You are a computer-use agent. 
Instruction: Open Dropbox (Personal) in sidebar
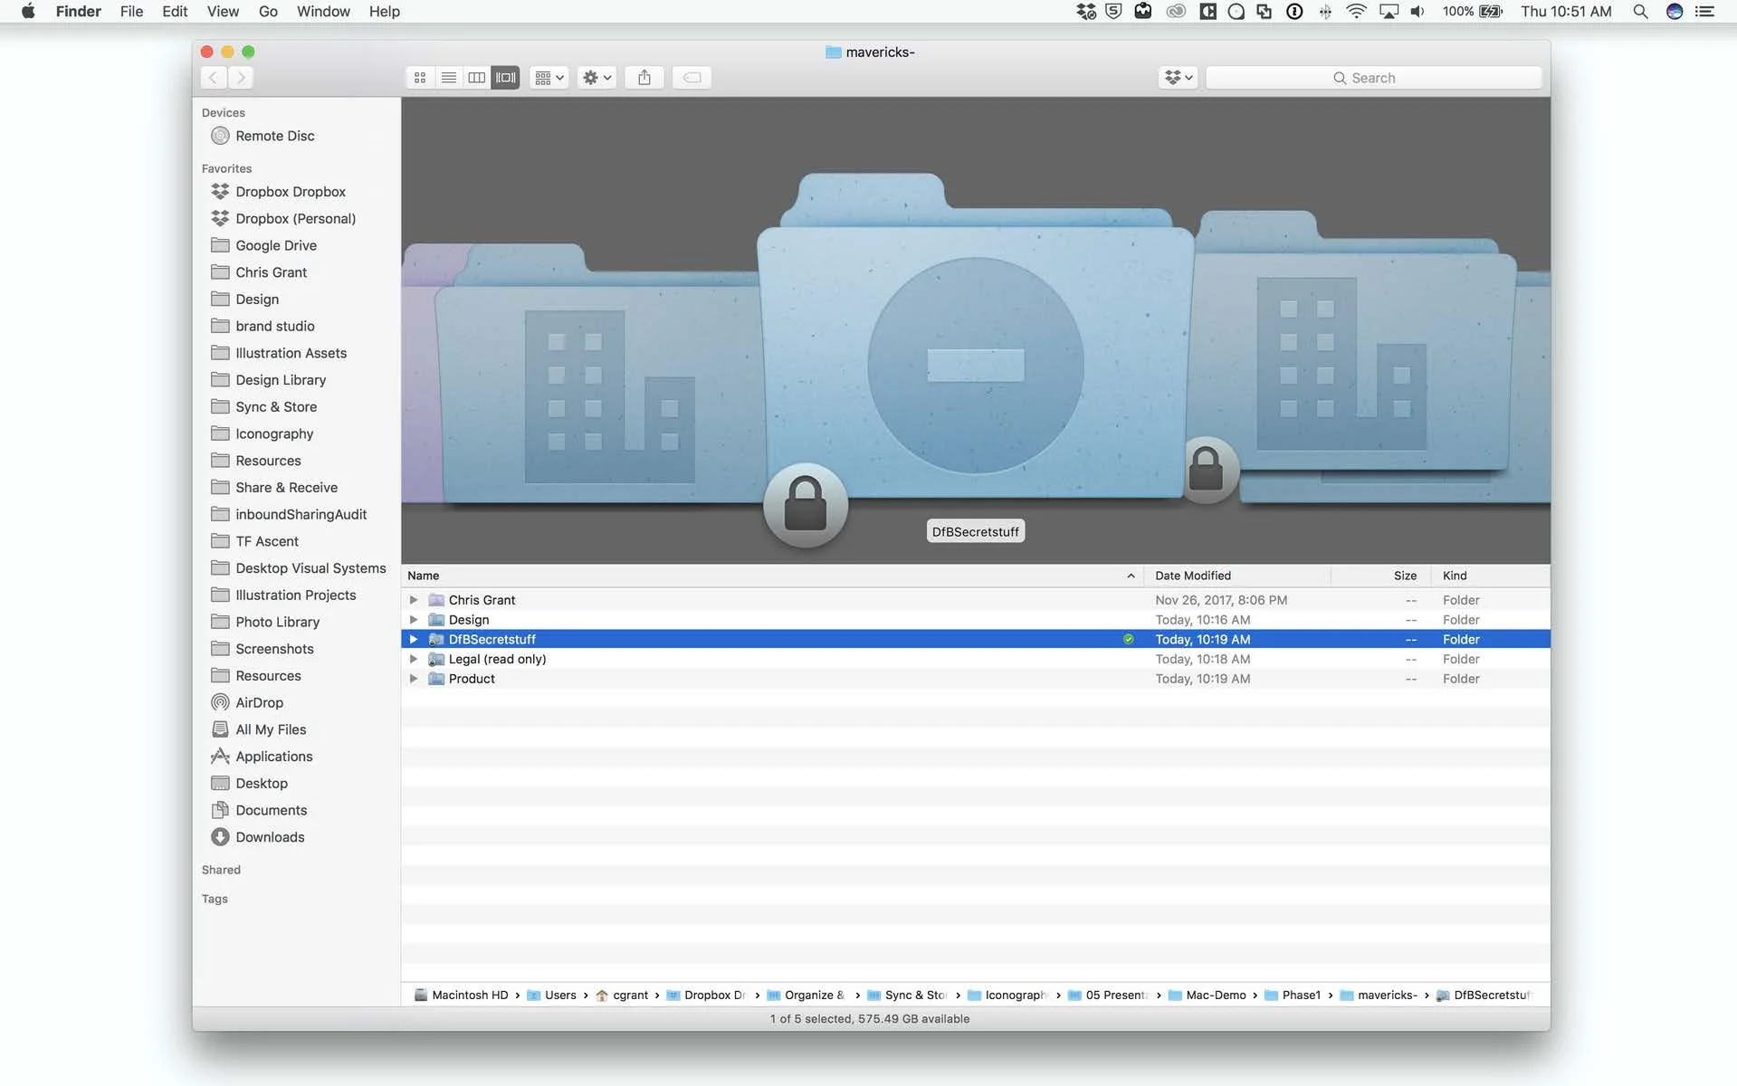(x=295, y=218)
